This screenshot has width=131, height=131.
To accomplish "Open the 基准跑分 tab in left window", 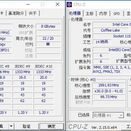I will (x=16, y=13).
